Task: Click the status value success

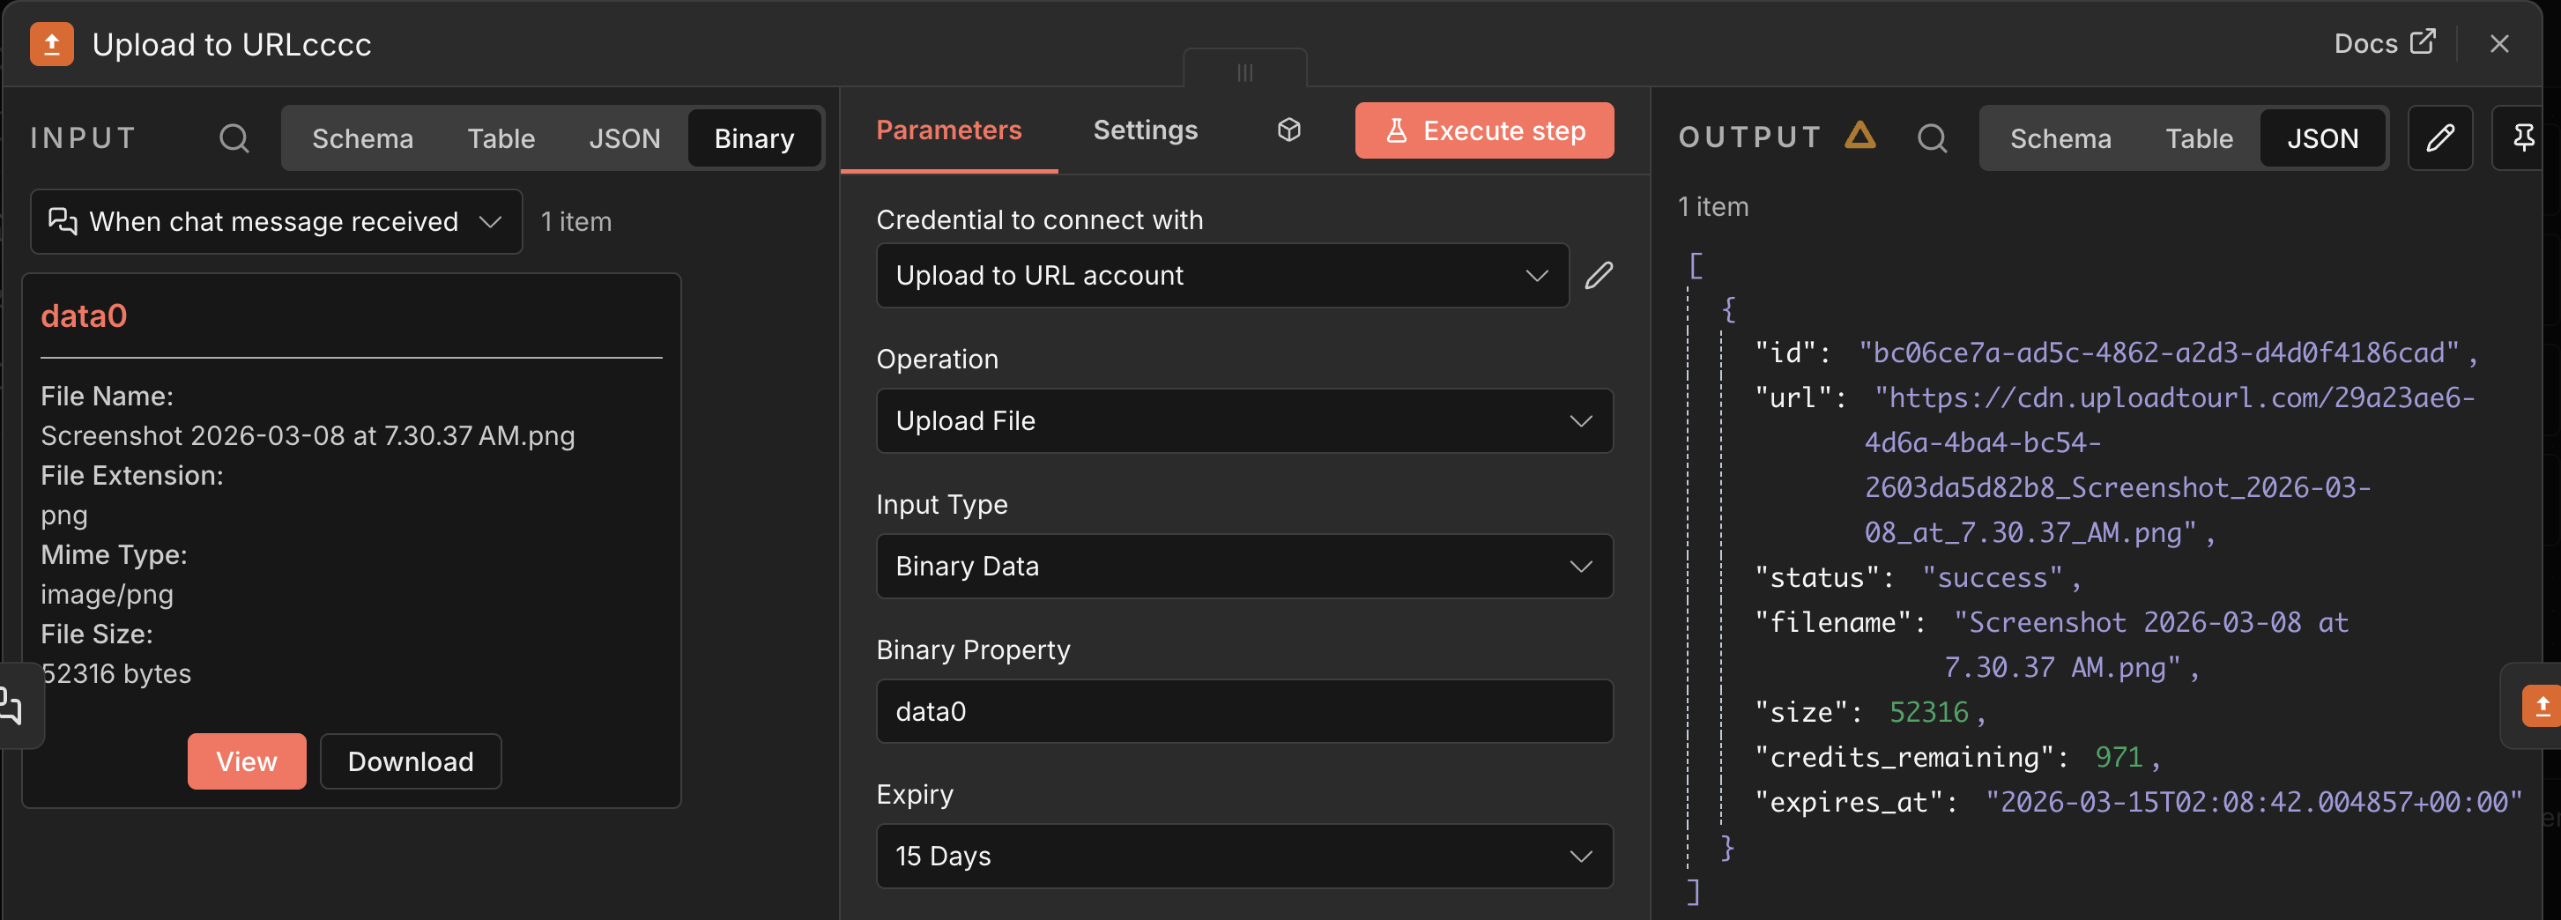Action: click(1992, 578)
